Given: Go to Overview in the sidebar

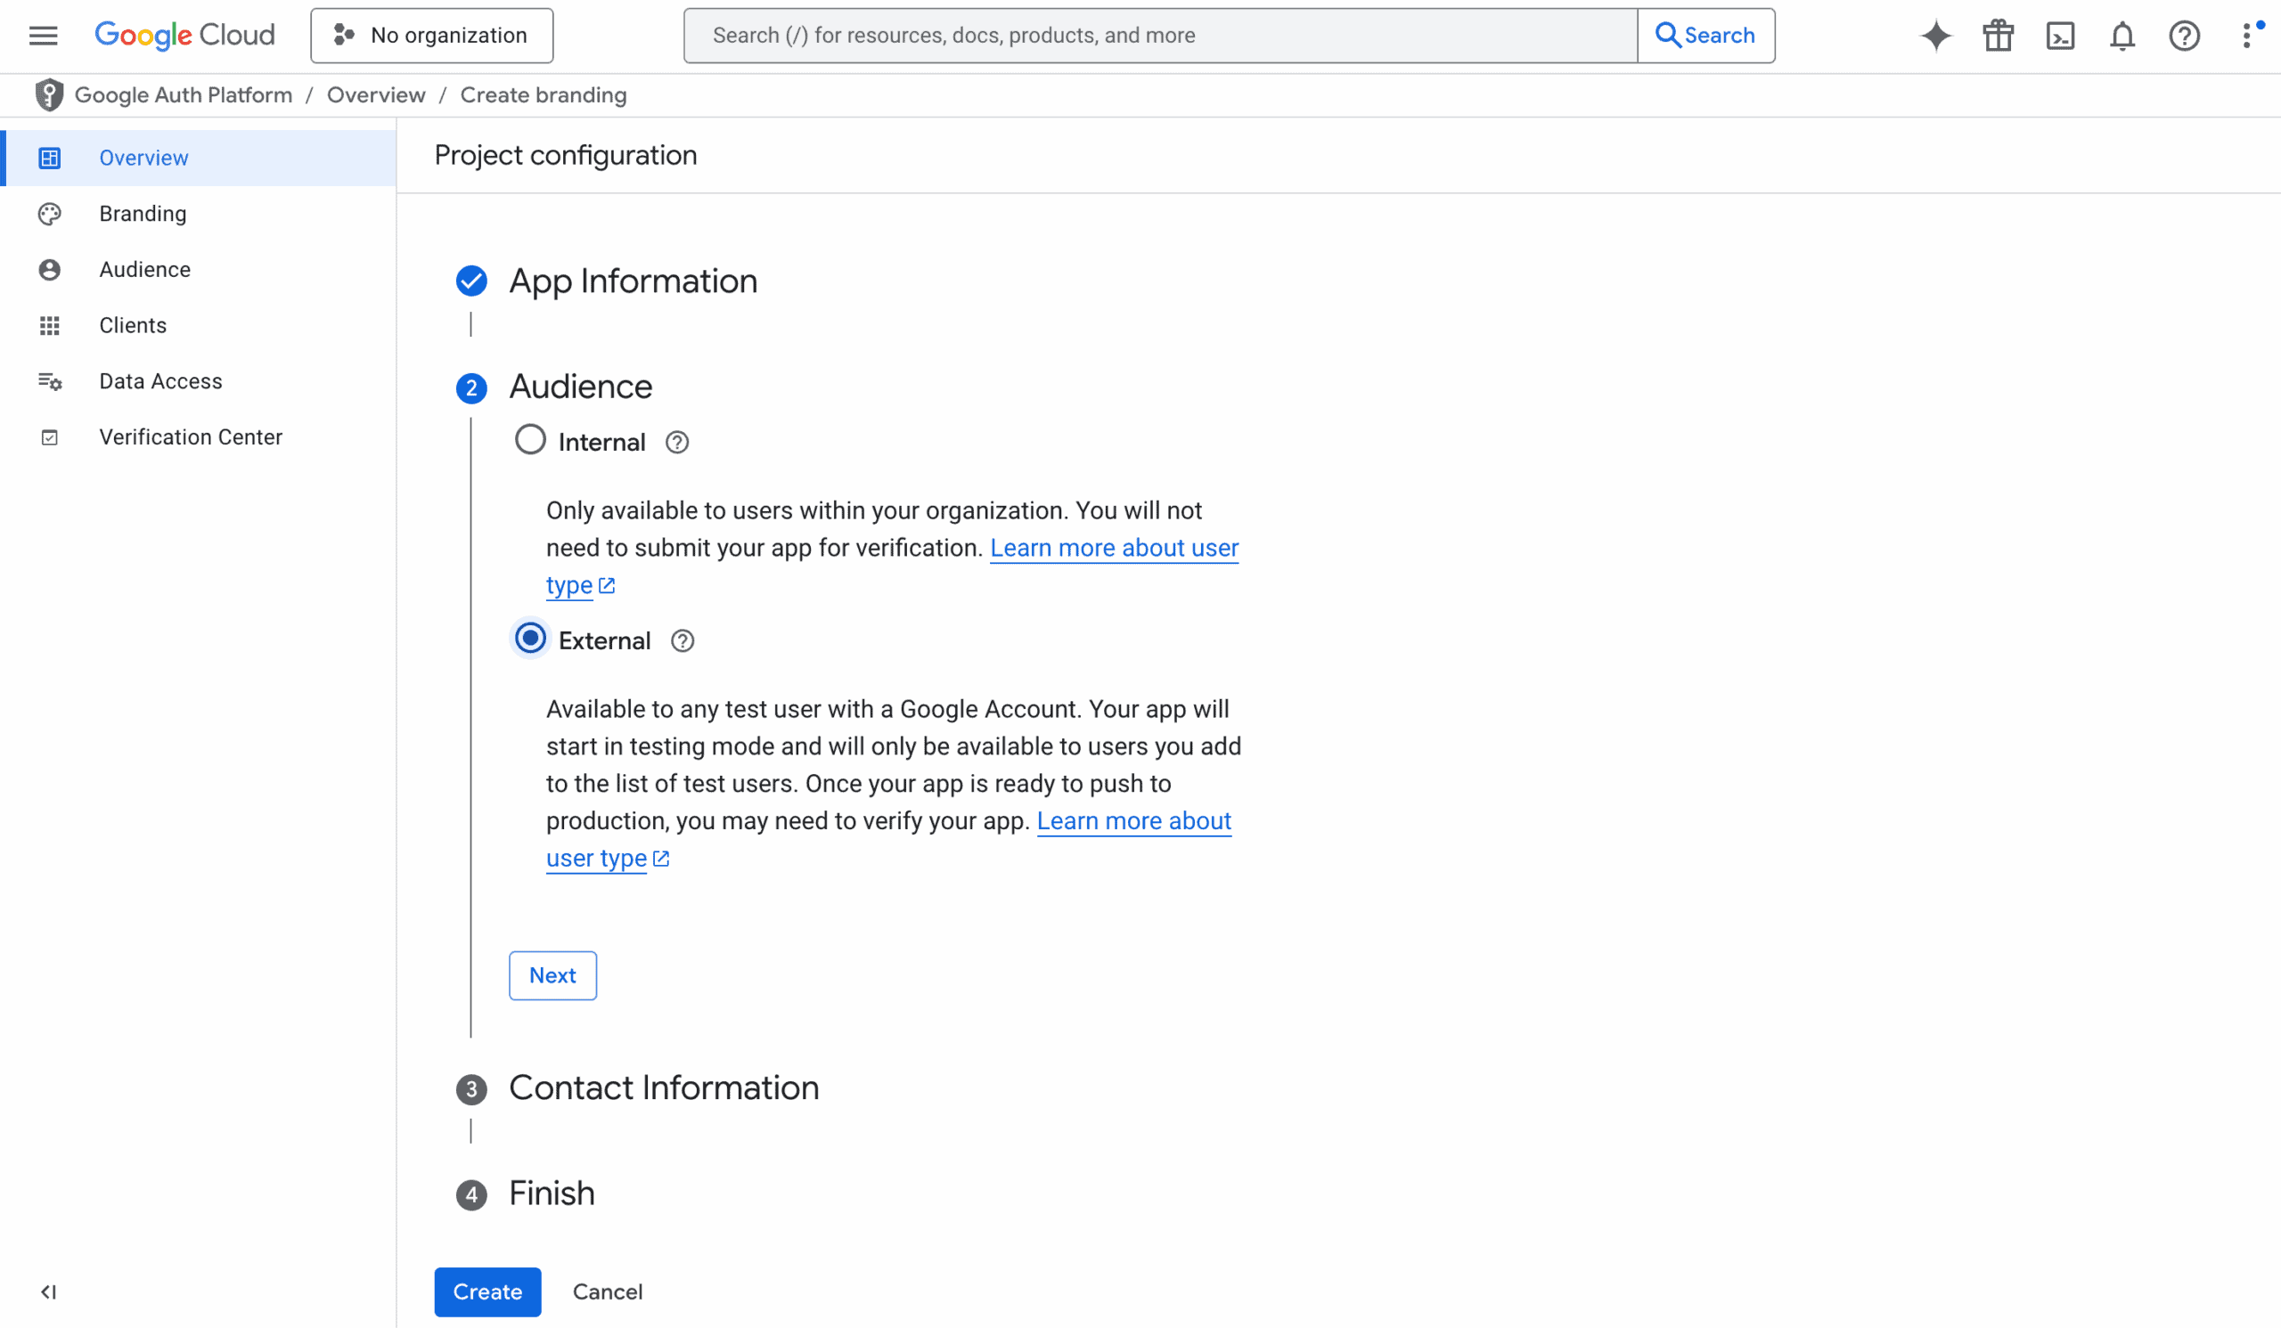Looking at the screenshot, I should tap(198, 159).
